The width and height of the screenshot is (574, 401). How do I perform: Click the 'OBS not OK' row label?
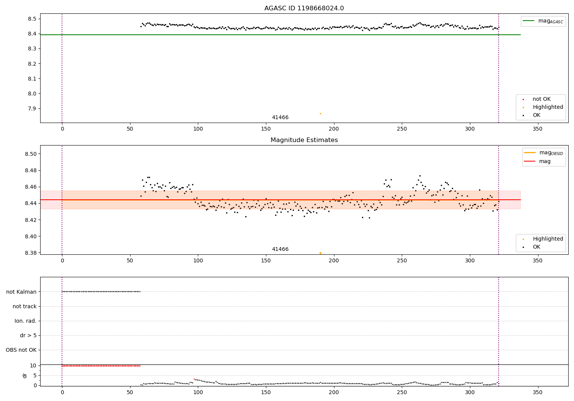point(21,350)
